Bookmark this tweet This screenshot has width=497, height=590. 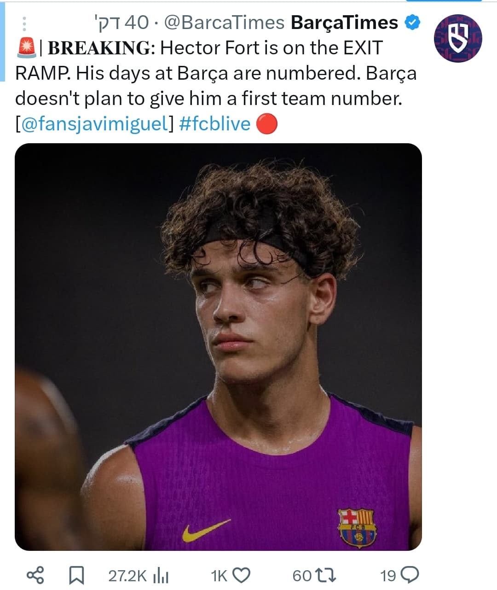(76, 575)
